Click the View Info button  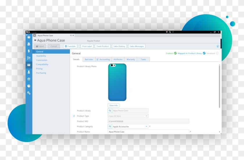tap(114, 106)
